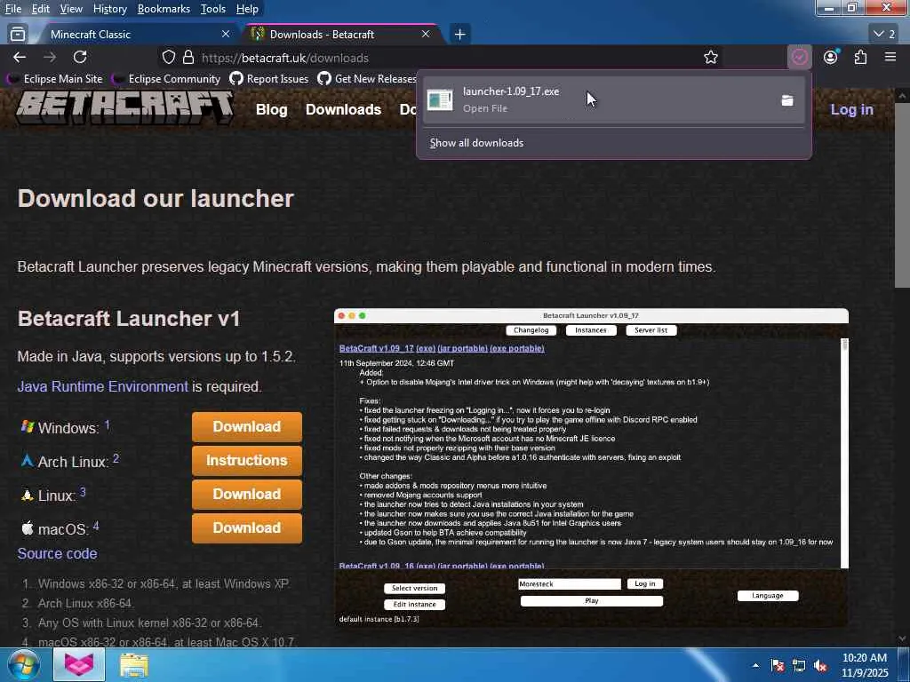Go to the Blog page

[272, 109]
